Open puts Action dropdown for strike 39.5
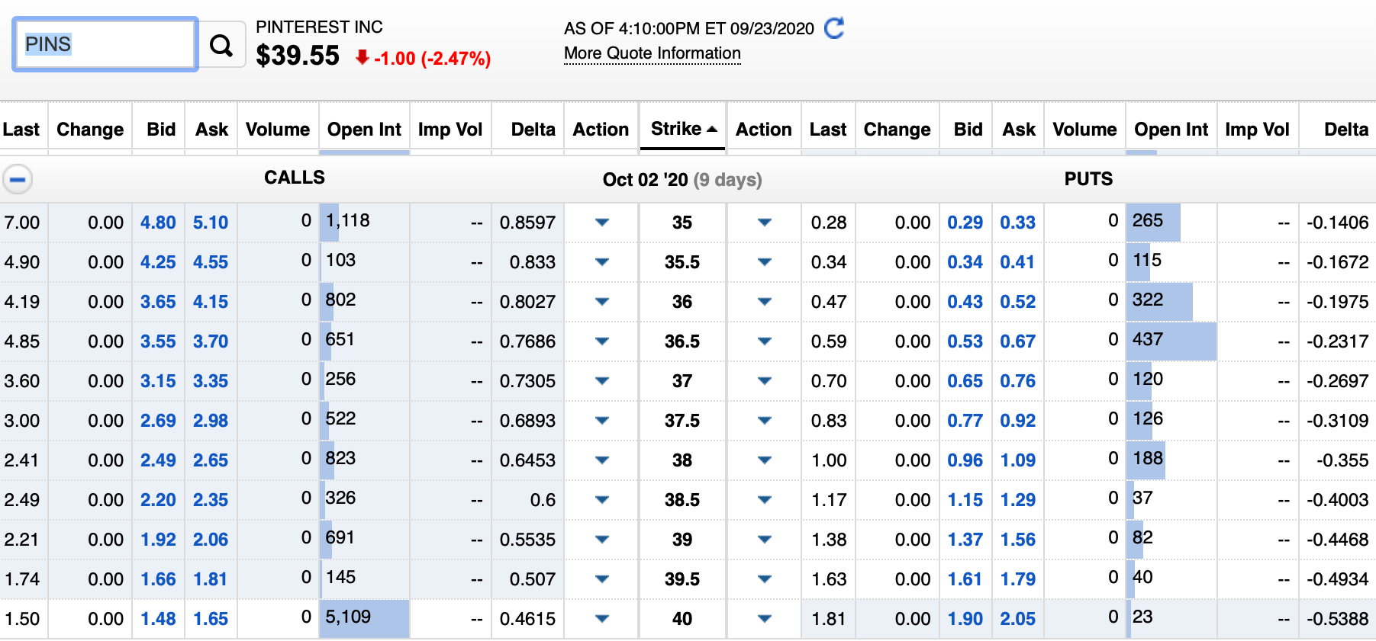This screenshot has height=641, width=1376. click(x=764, y=579)
